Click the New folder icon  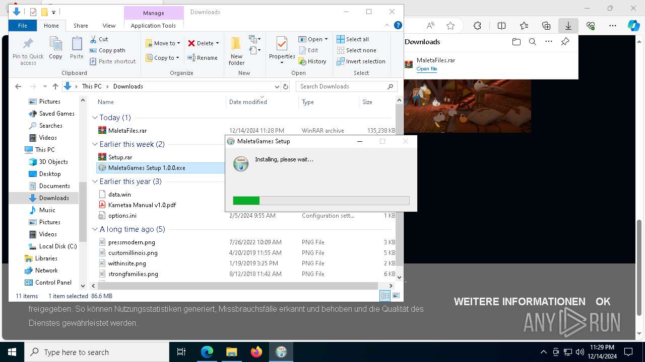[x=236, y=44]
